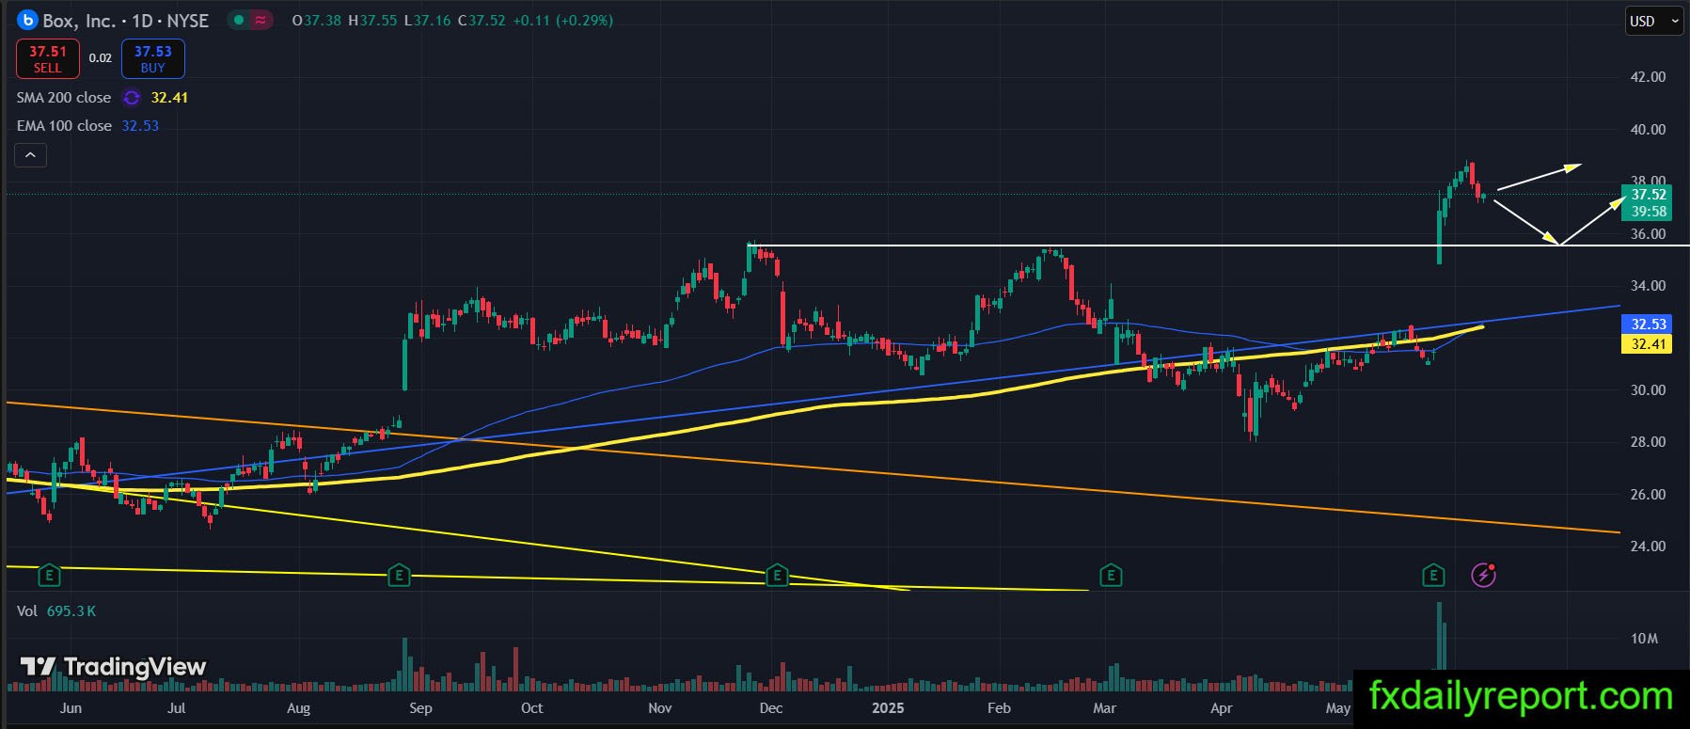Click the purple refresh icon beside SMA 200
This screenshot has height=729, width=1690.
tap(132, 98)
